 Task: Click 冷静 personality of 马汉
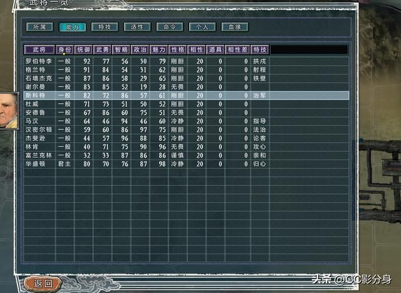pyautogui.click(x=177, y=121)
